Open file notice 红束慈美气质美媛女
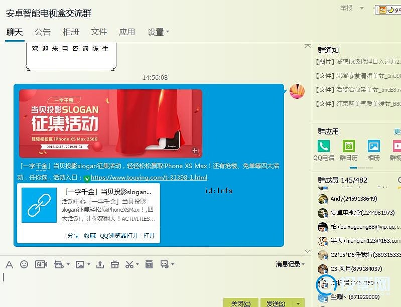401x307 pixels. 358,104
